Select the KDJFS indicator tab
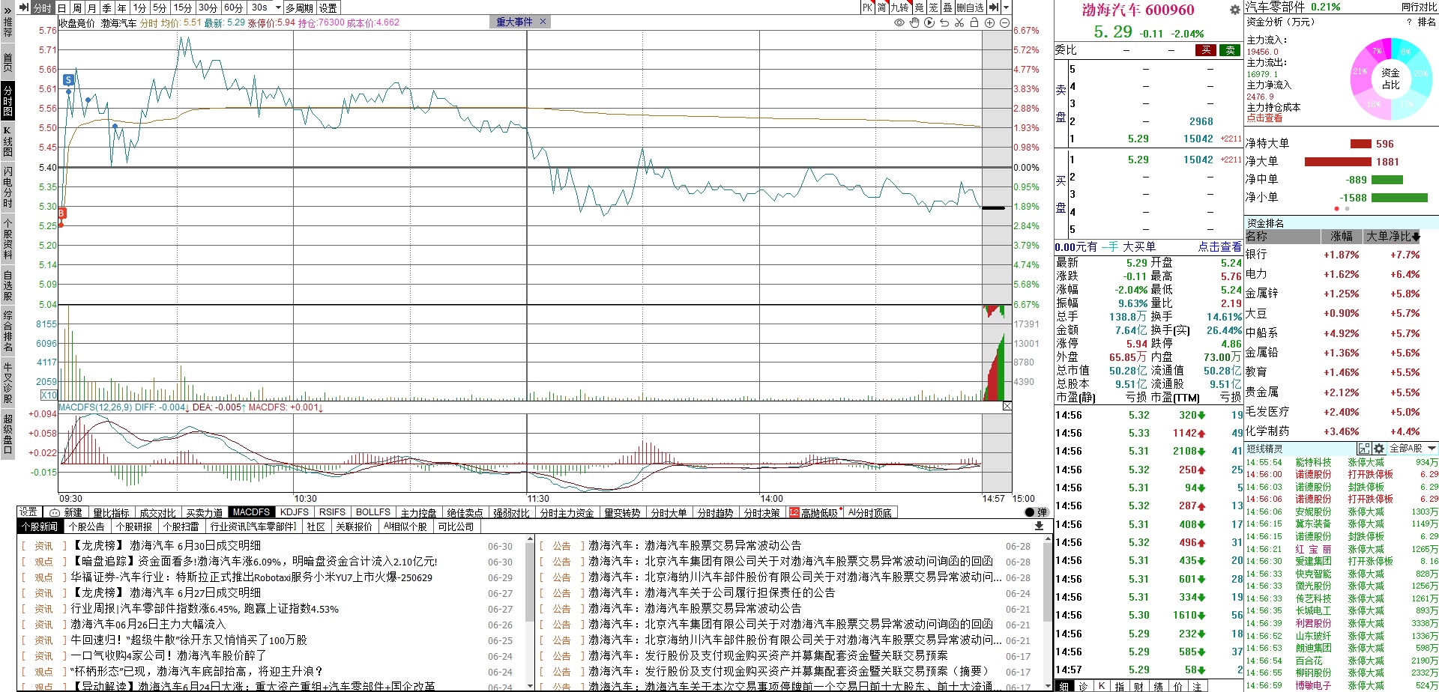 click(x=295, y=512)
